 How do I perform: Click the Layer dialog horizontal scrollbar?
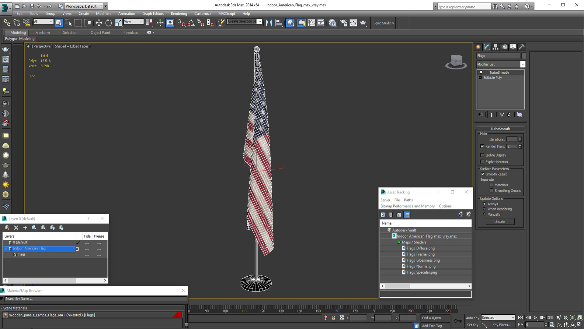[55, 280]
